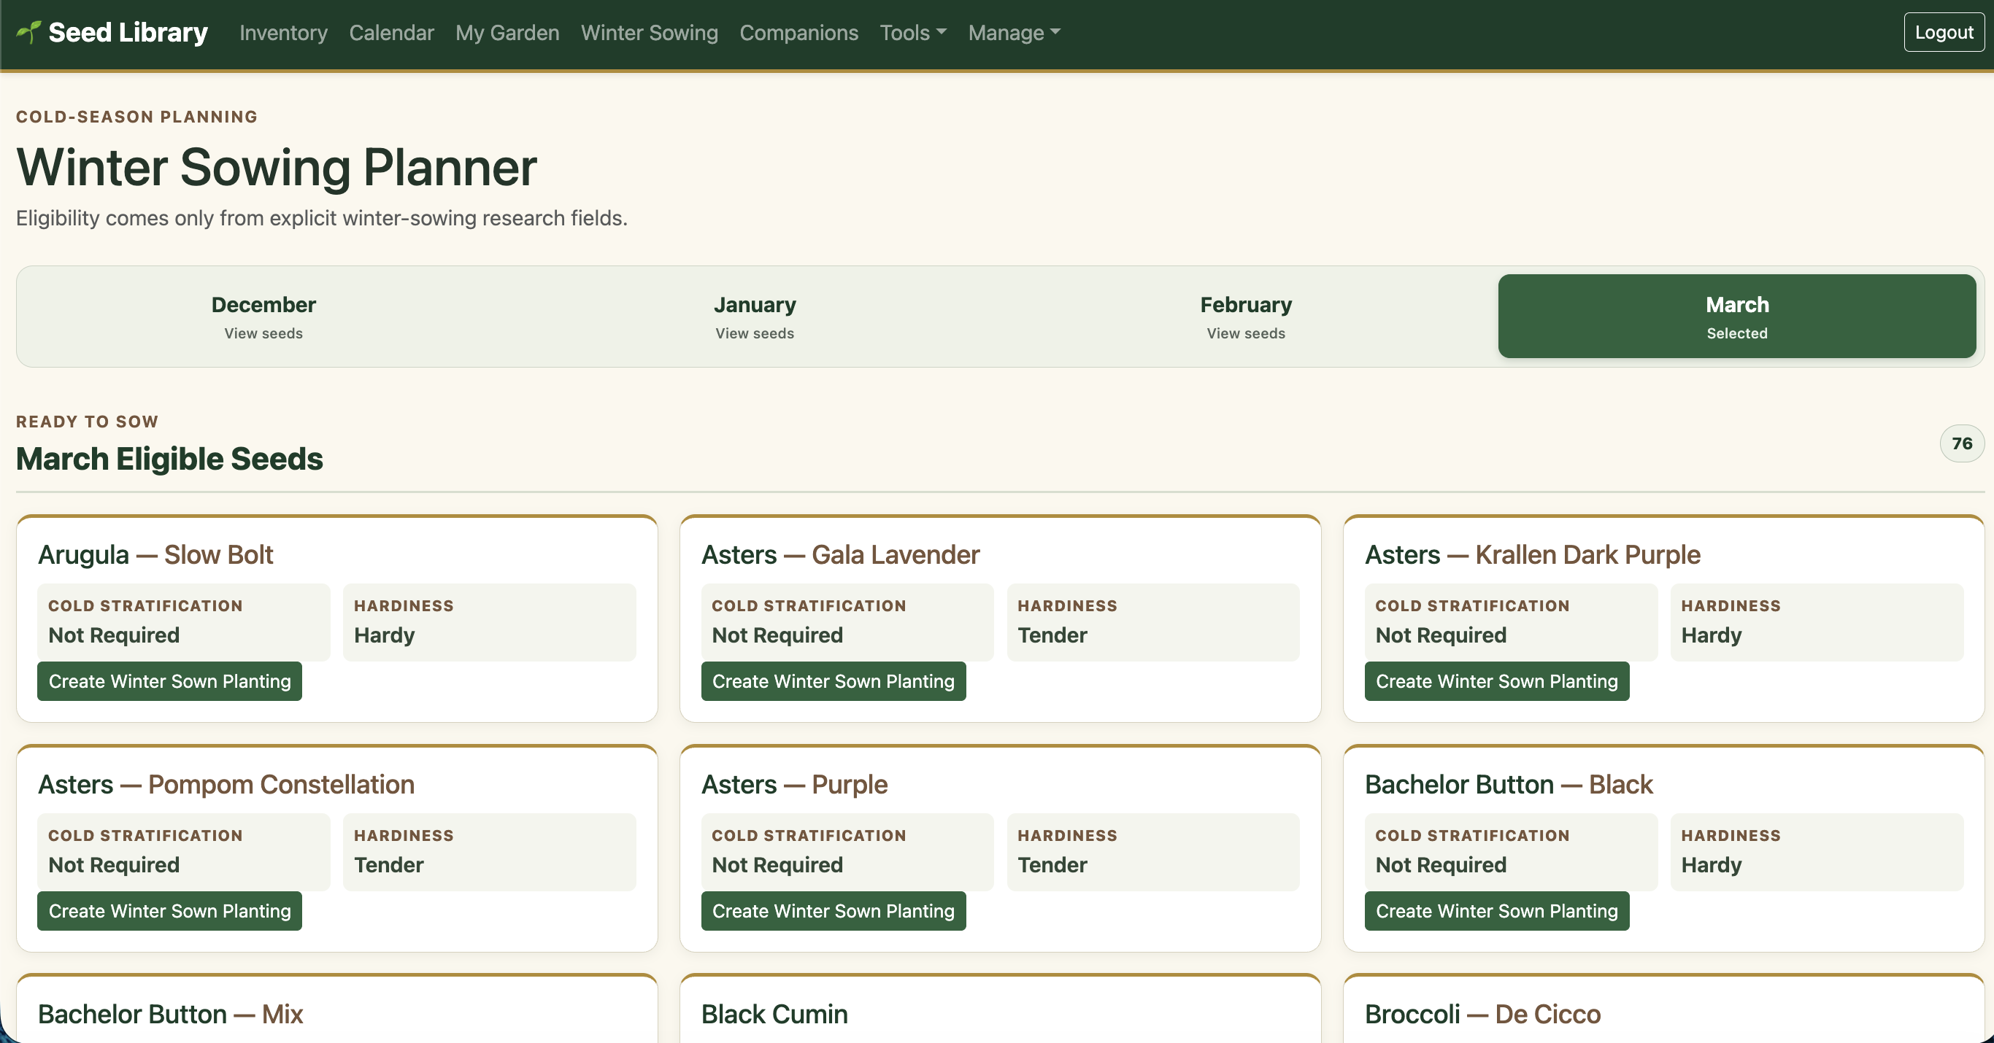Go to the Calendar page
1994x1043 pixels.
tap(392, 33)
